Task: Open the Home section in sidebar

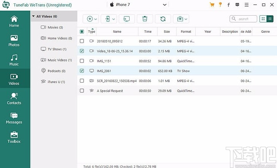Action: coord(14,21)
